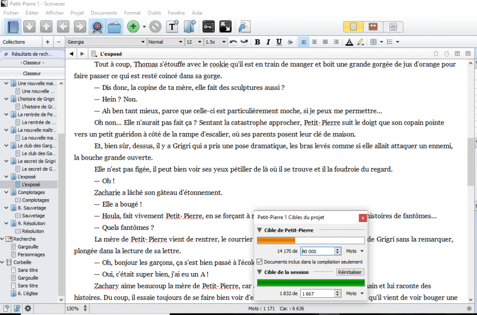
Task: Click the orange project progress bar
Action: [311, 240]
